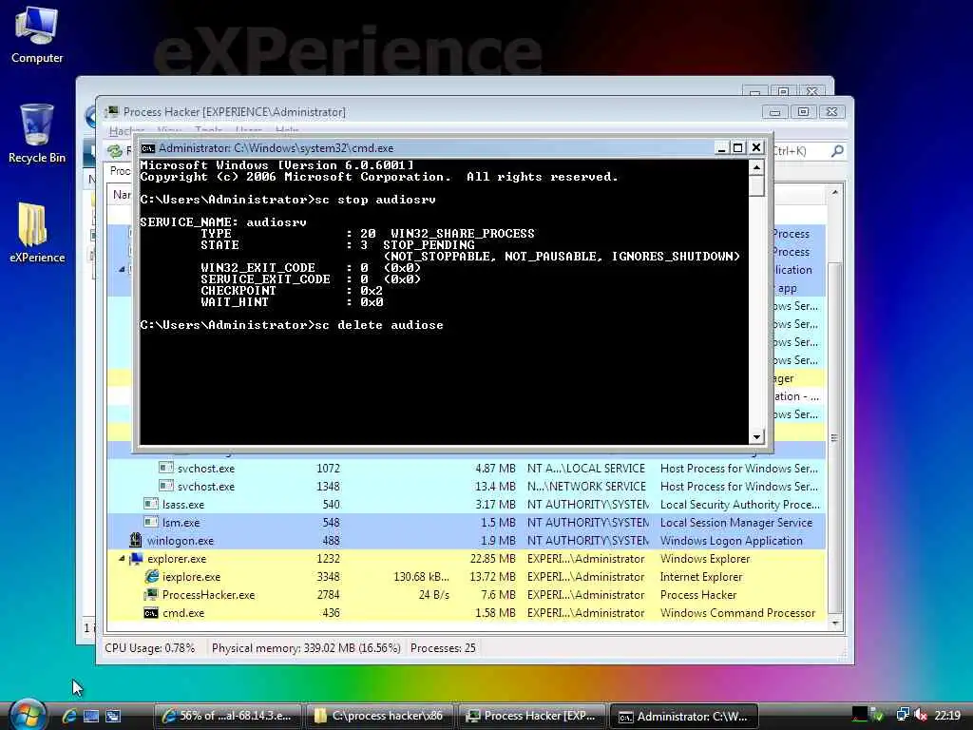
Task: Select the explorer.exe process icon
Action: coord(136,559)
